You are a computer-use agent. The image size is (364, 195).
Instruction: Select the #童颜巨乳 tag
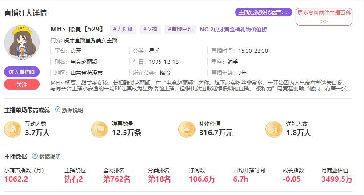point(181,29)
